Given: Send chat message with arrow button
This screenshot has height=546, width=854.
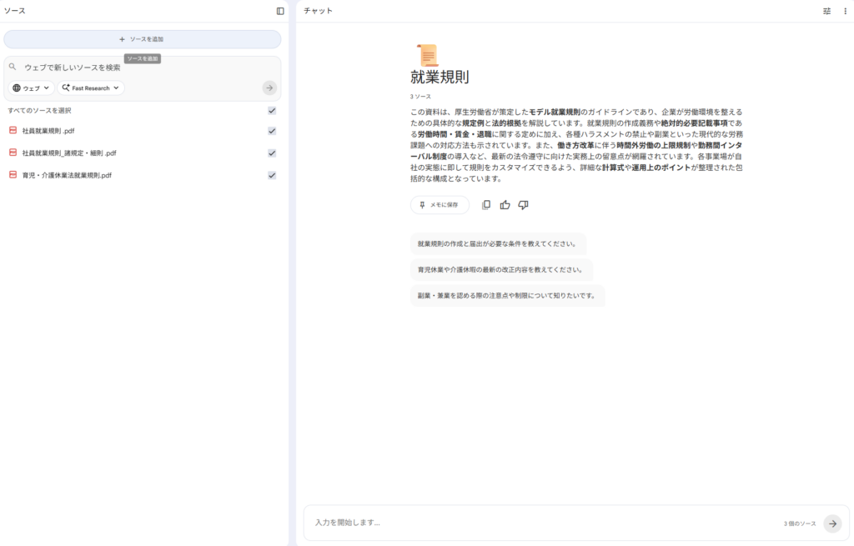Looking at the screenshot, I should click(x=831, y=523).
